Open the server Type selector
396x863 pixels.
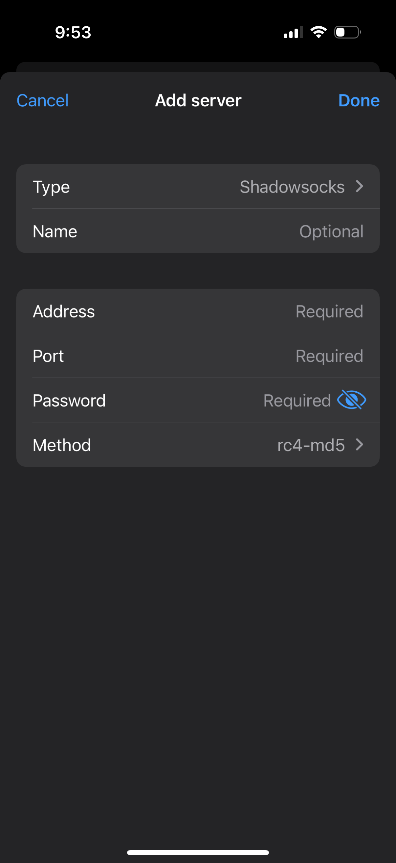coord(198,187)
